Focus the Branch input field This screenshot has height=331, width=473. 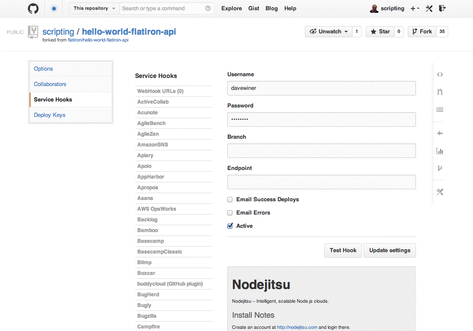coord(322,151)
